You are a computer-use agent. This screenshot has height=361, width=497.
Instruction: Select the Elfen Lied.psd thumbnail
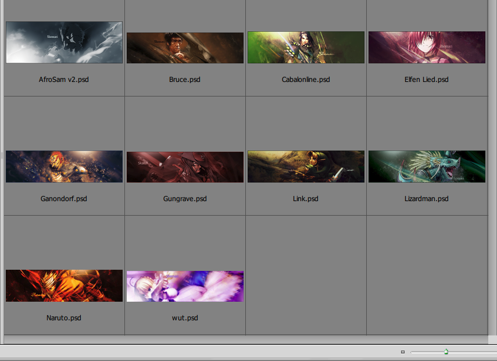[x=427, y=47]
